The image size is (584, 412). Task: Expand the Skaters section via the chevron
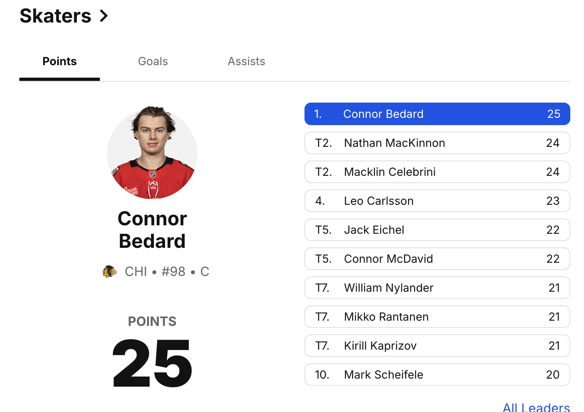[104, 16]
